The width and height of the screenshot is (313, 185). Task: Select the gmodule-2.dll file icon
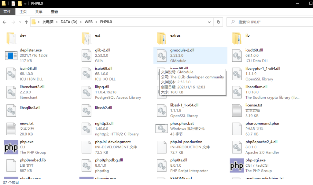coord(162,56)
